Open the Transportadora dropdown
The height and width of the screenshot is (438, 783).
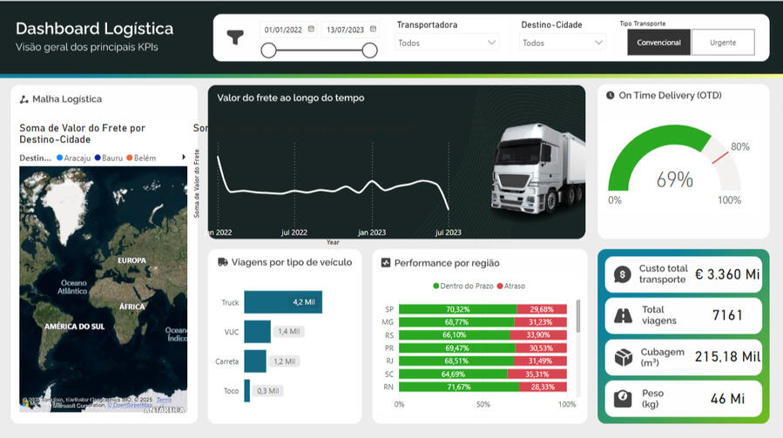point(447,43)
